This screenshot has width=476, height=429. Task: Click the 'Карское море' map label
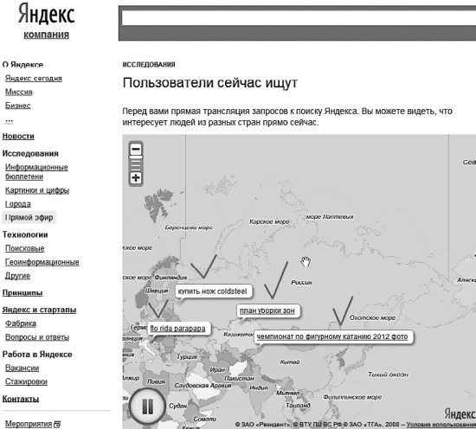269,221
